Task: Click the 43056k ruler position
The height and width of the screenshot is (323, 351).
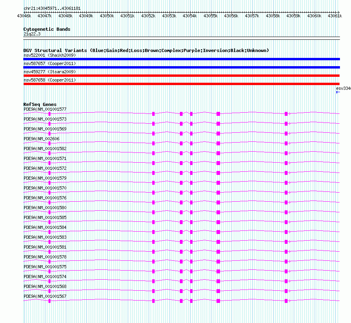Action: [231, 16]
